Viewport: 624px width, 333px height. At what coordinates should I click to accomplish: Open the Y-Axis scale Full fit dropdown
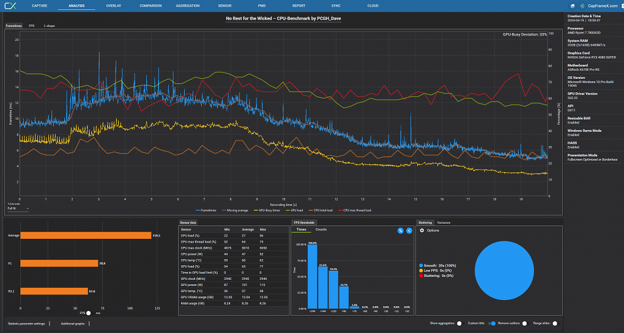[18, 208]
